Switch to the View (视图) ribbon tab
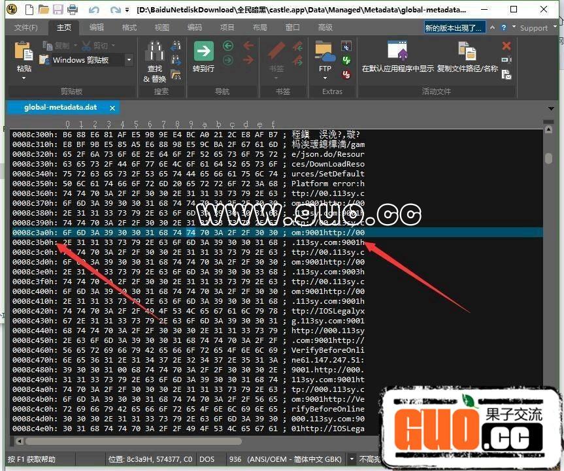 click(161, 27)
